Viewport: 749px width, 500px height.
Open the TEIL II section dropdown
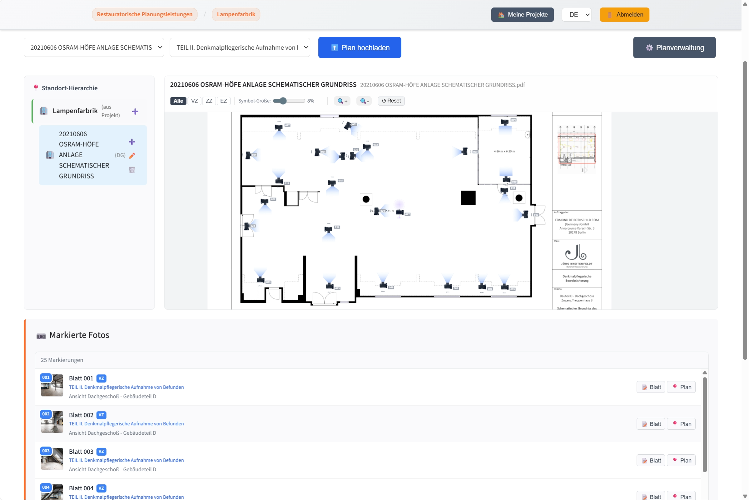240,47
